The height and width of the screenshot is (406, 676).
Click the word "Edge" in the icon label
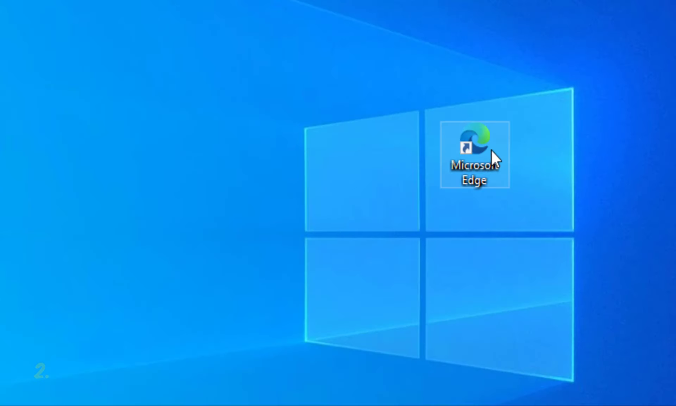click(x=474, y=180)
